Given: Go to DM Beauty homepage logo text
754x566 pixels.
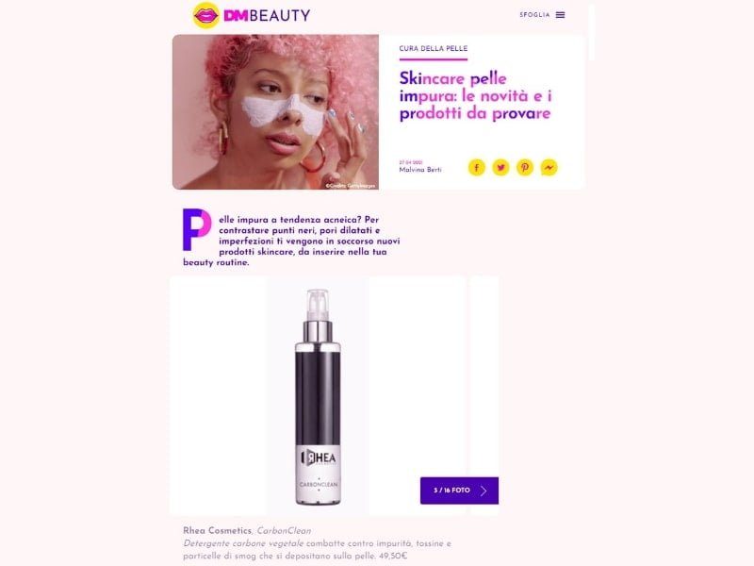Looking at the screenshot, I should (267, 15).
